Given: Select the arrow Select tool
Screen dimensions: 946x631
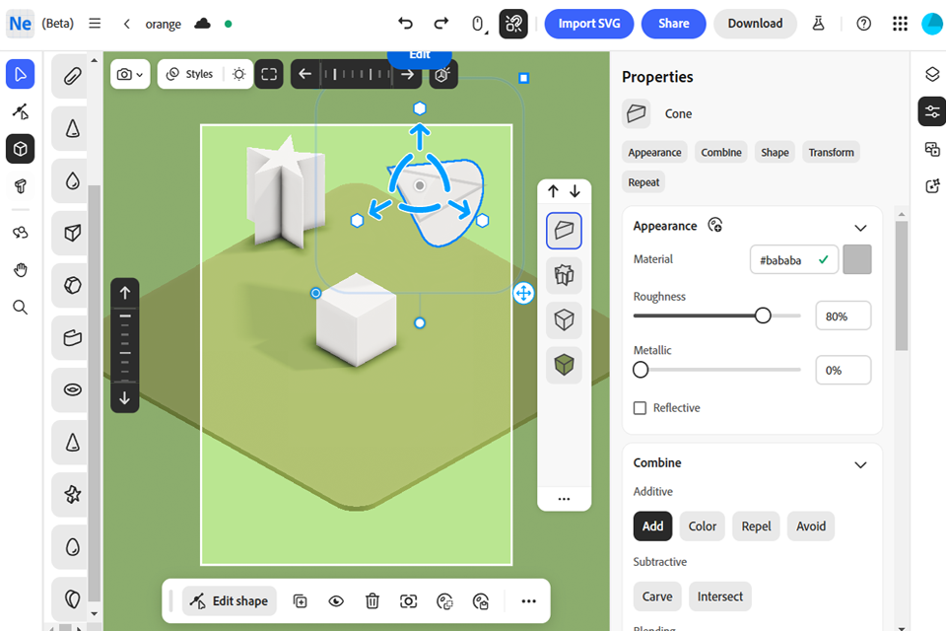Looking at the screenshot, I should click(20, 74).
